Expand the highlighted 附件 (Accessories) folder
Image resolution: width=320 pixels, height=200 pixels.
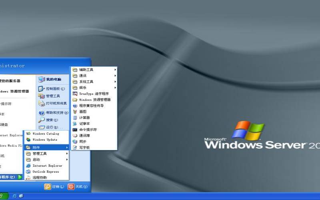coord(46,147)
